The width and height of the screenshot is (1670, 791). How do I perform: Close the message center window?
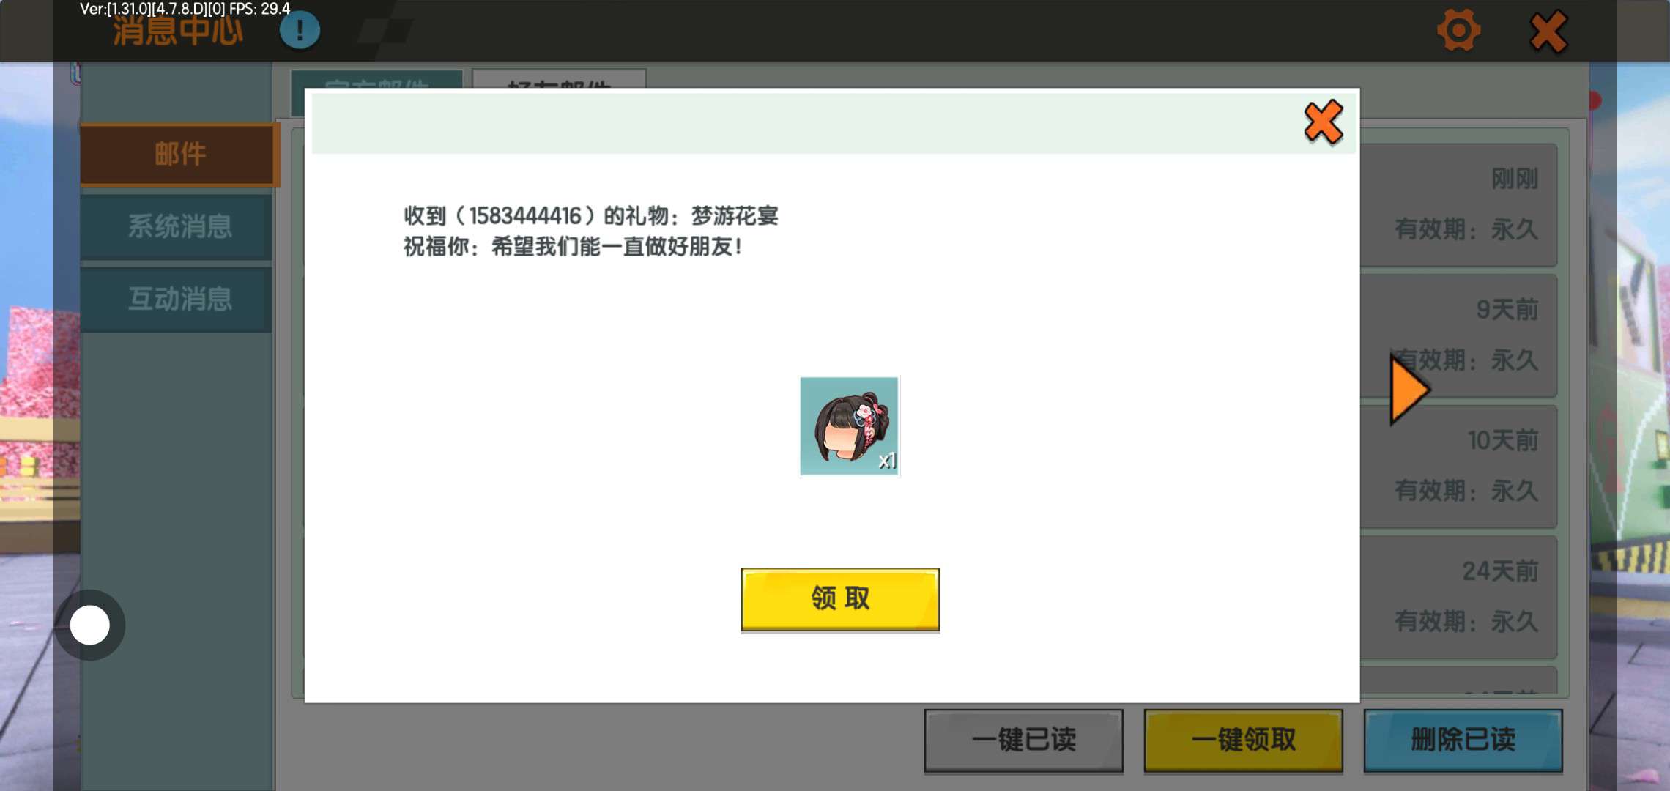tap(1548, 32)
